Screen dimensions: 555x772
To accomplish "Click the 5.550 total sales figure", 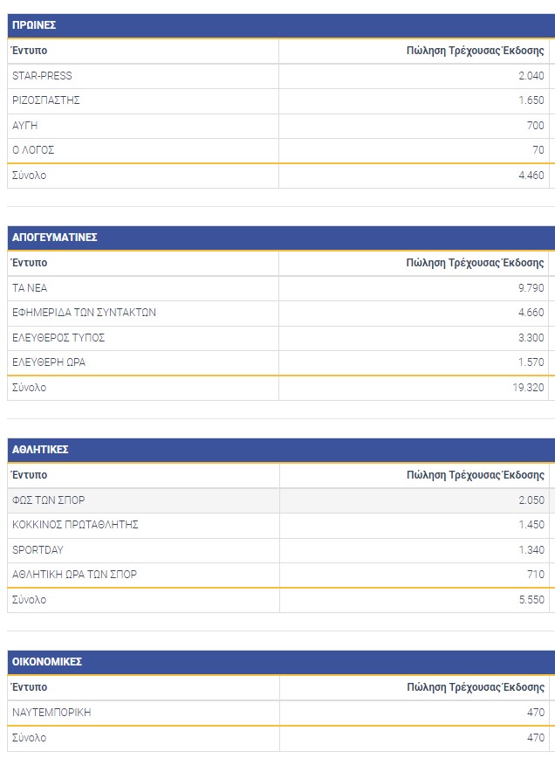I will pyautogui.click(x=531, y=600).
